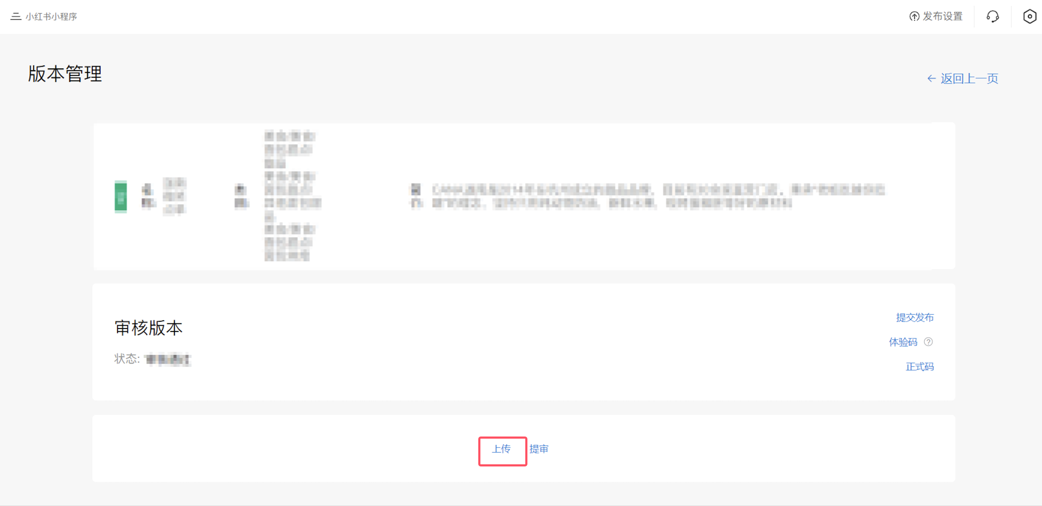This screenshot has width=1042, height=506.
Task: Show the 正式码 official code
Action: (x=919, y=367)
